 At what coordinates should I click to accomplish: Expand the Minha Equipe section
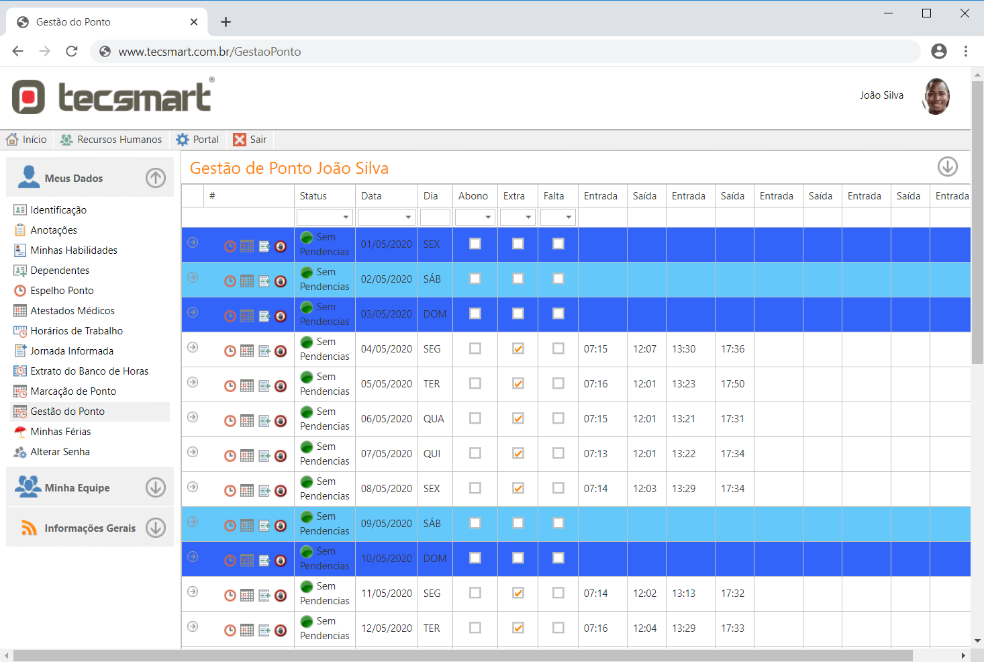tap(156, 487)
